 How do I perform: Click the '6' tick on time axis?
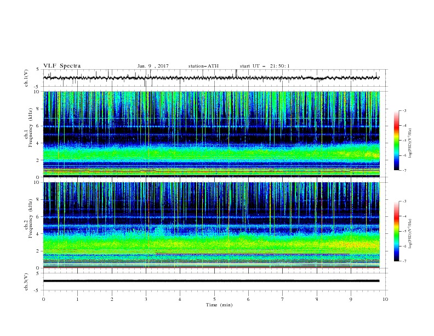pyautogui.click(x=248, y=299)
